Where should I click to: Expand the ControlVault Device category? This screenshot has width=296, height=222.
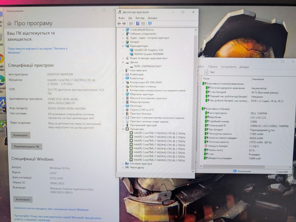pos(123,30)
